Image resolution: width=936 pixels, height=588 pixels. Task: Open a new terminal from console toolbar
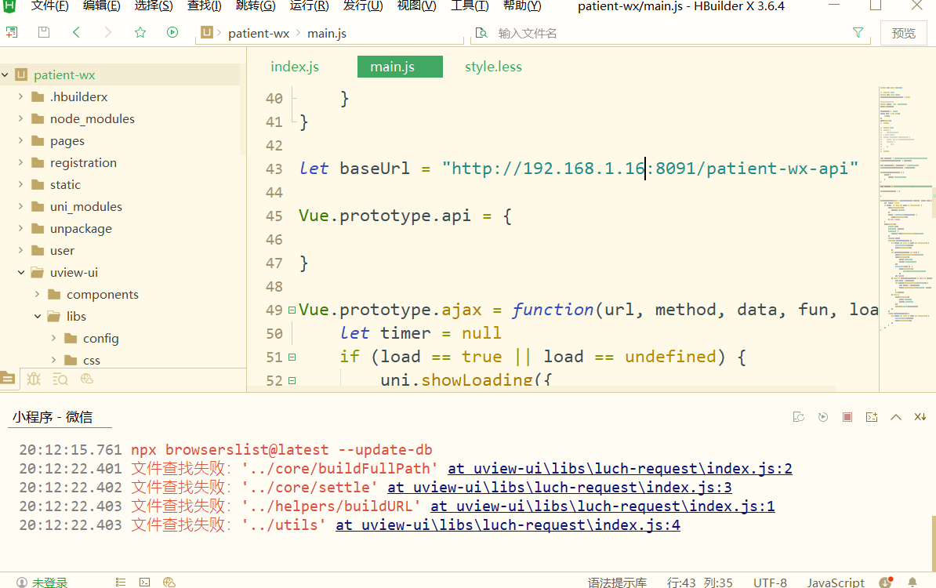872,416
